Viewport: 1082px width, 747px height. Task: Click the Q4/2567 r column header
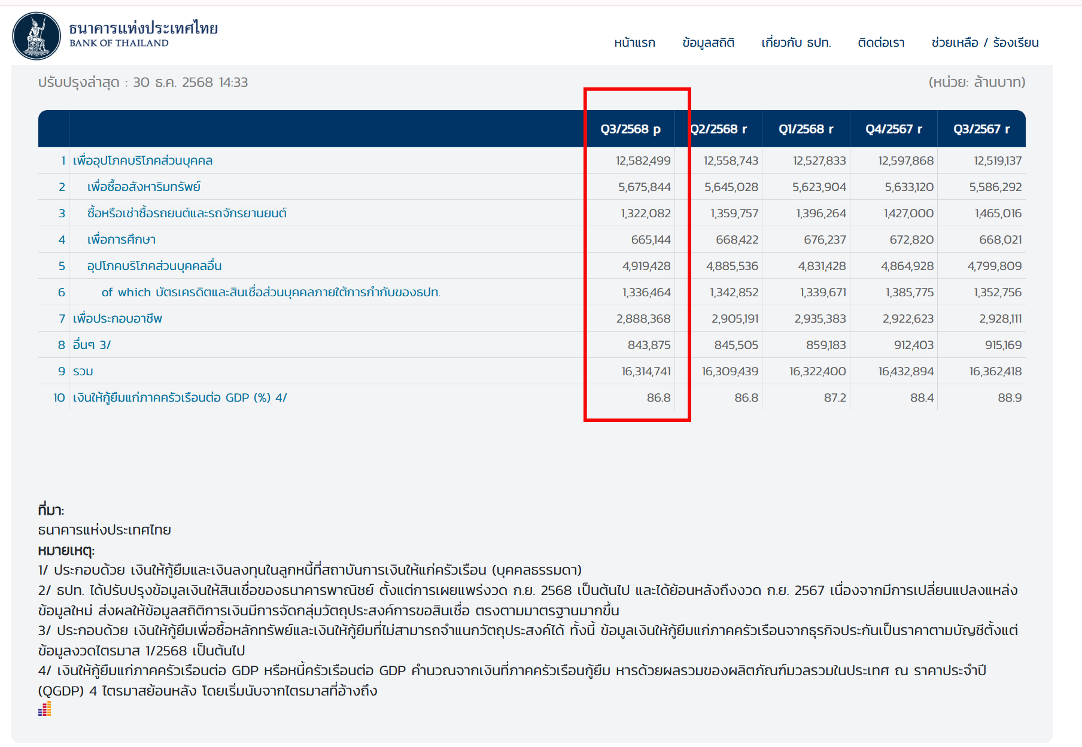pos(893,129)
